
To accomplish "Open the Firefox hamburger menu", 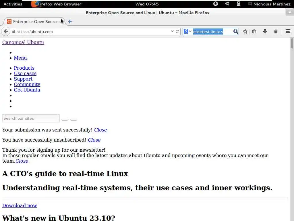I will pos(288,31).
